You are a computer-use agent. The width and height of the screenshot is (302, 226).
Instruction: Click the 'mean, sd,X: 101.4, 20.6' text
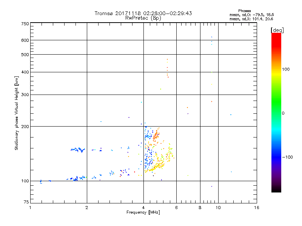(x=251, y=19)
